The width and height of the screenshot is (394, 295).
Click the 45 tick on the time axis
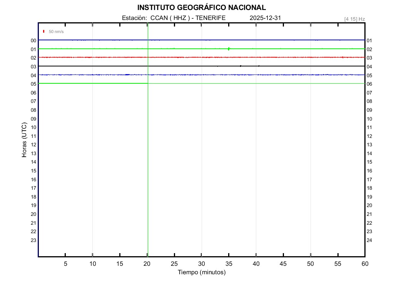(283, 264)
